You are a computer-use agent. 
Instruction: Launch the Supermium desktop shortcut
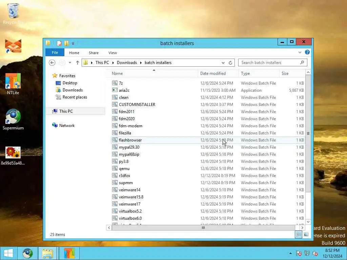click(13, 120)
